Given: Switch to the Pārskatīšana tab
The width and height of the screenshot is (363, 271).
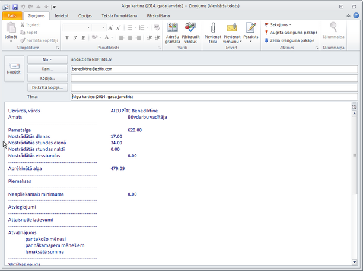Looking at the screenshot, I should [x=158, y=16].
